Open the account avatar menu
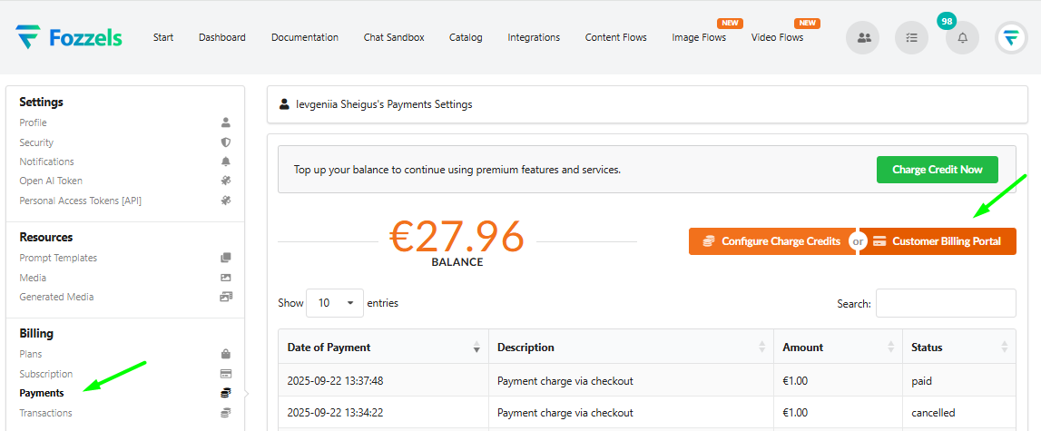The height and width of the screenshot is (431, 1041). (1011, 38)
